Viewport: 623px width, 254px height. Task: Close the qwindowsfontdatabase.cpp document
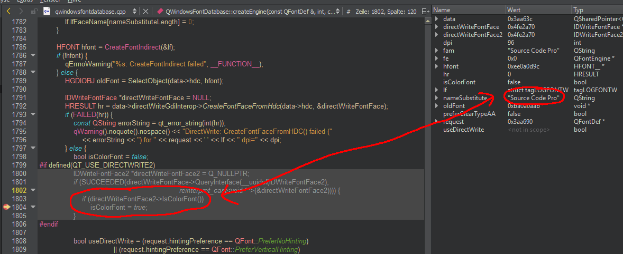(x=145, y=11)
